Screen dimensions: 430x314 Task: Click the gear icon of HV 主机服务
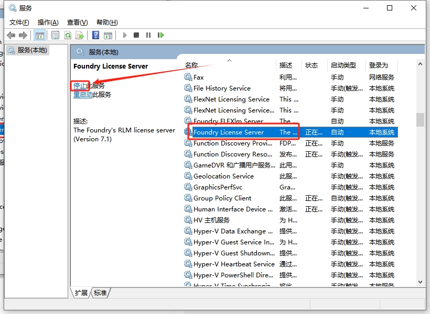coord(188,220)
